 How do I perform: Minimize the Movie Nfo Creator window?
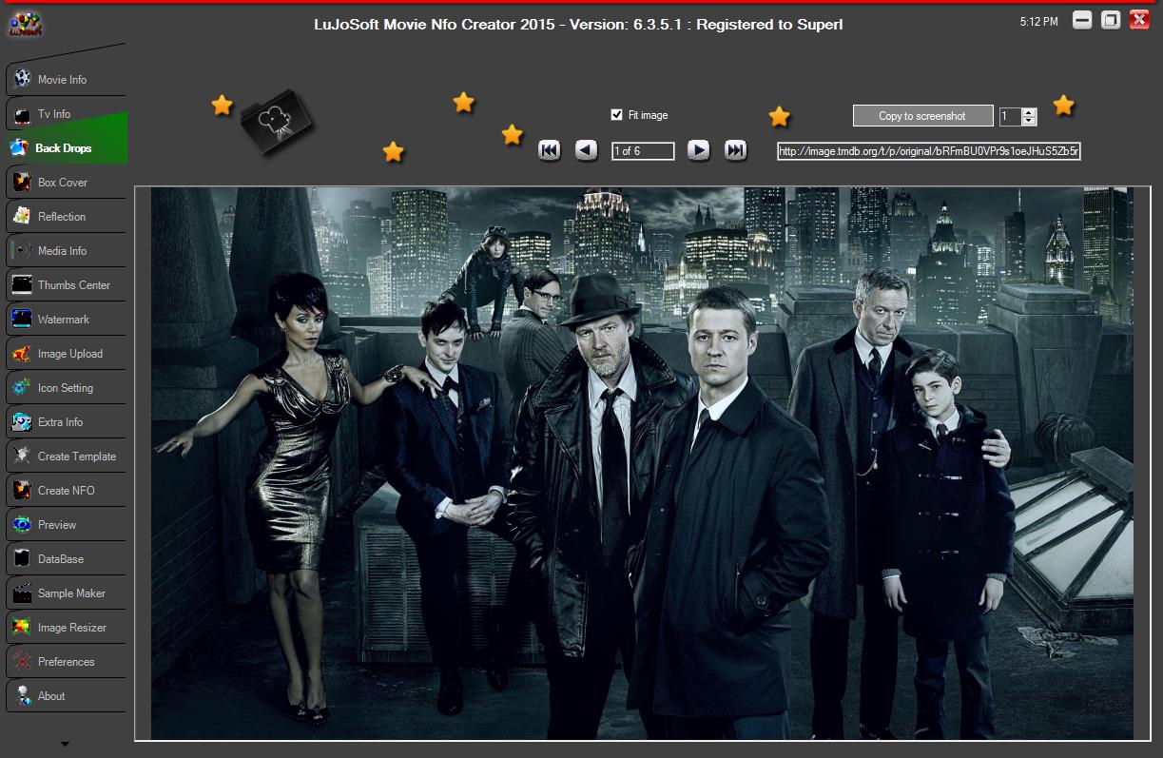1082,20
